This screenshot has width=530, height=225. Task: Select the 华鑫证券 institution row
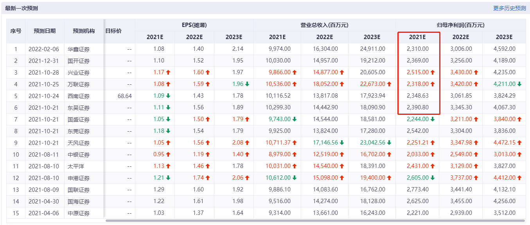(79, 49)
